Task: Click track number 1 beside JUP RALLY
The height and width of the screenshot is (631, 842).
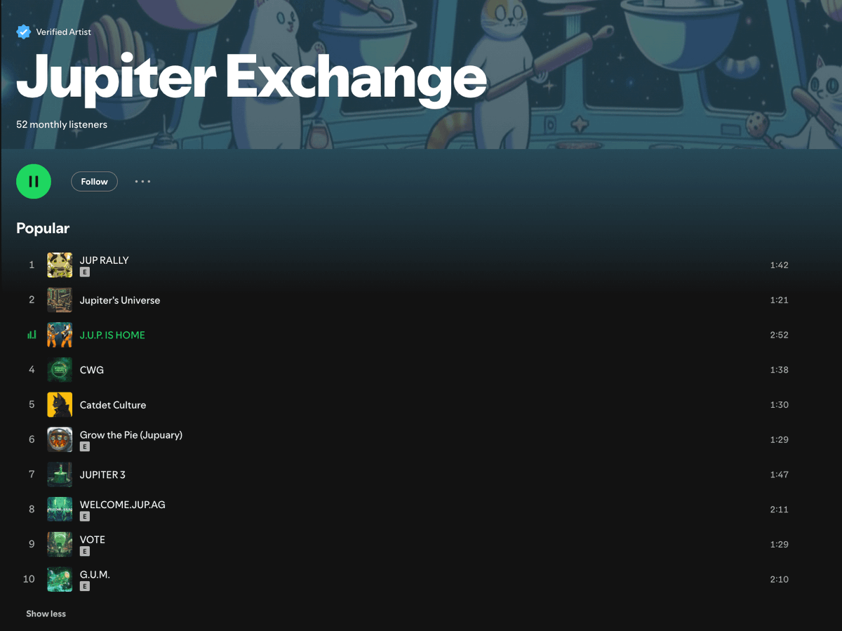Action: tap(32, 265)
